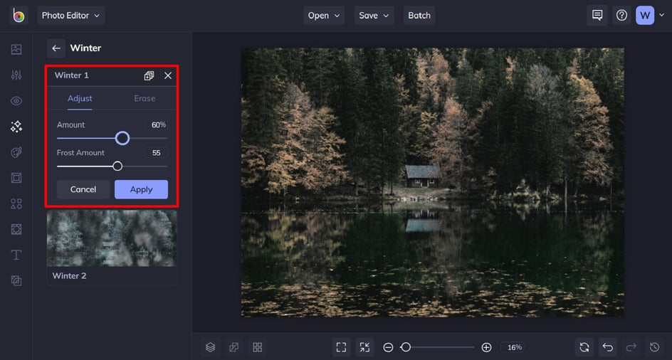672x360 pixels.
Task: Click the Cancel button
Action: [83, 189]
